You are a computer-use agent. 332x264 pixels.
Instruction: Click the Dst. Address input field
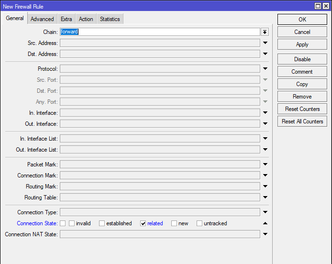click(160, 54)
